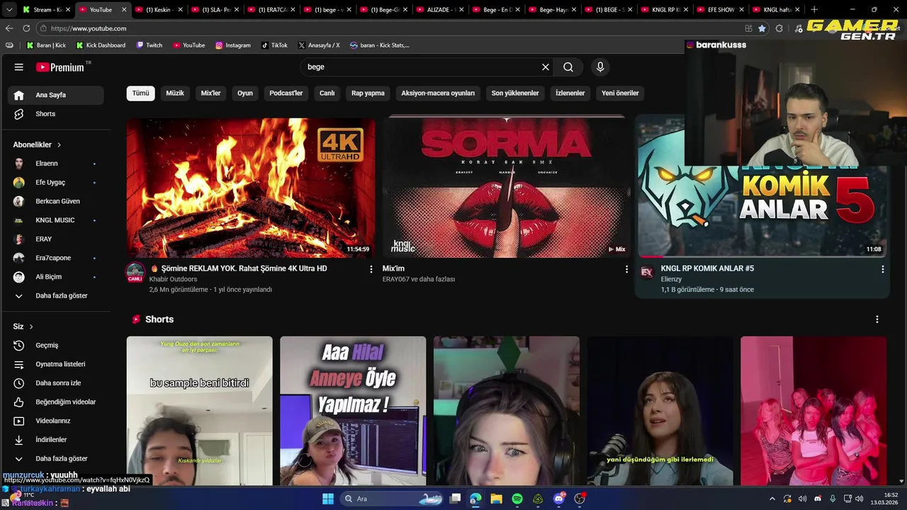
Task: Open Shorts shelf three-dot menu
Action: tap(877, 319)
